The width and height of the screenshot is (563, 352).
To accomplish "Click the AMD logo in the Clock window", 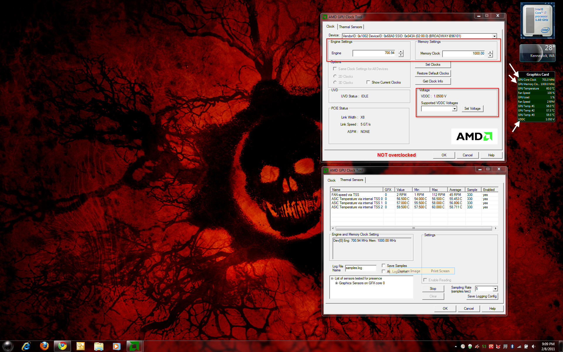I will point(474,136).
